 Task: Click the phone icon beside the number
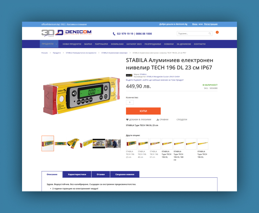pos(114,34)
